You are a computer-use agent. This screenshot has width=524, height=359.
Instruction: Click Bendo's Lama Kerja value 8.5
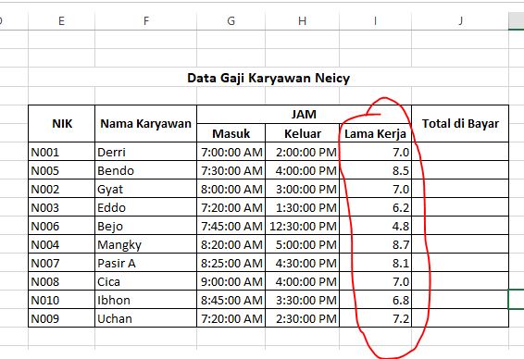pyautogui.click(x=375, y=170)
